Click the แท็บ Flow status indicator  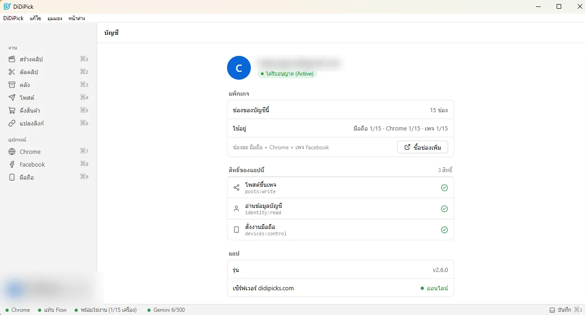click(x=52, y=310)
